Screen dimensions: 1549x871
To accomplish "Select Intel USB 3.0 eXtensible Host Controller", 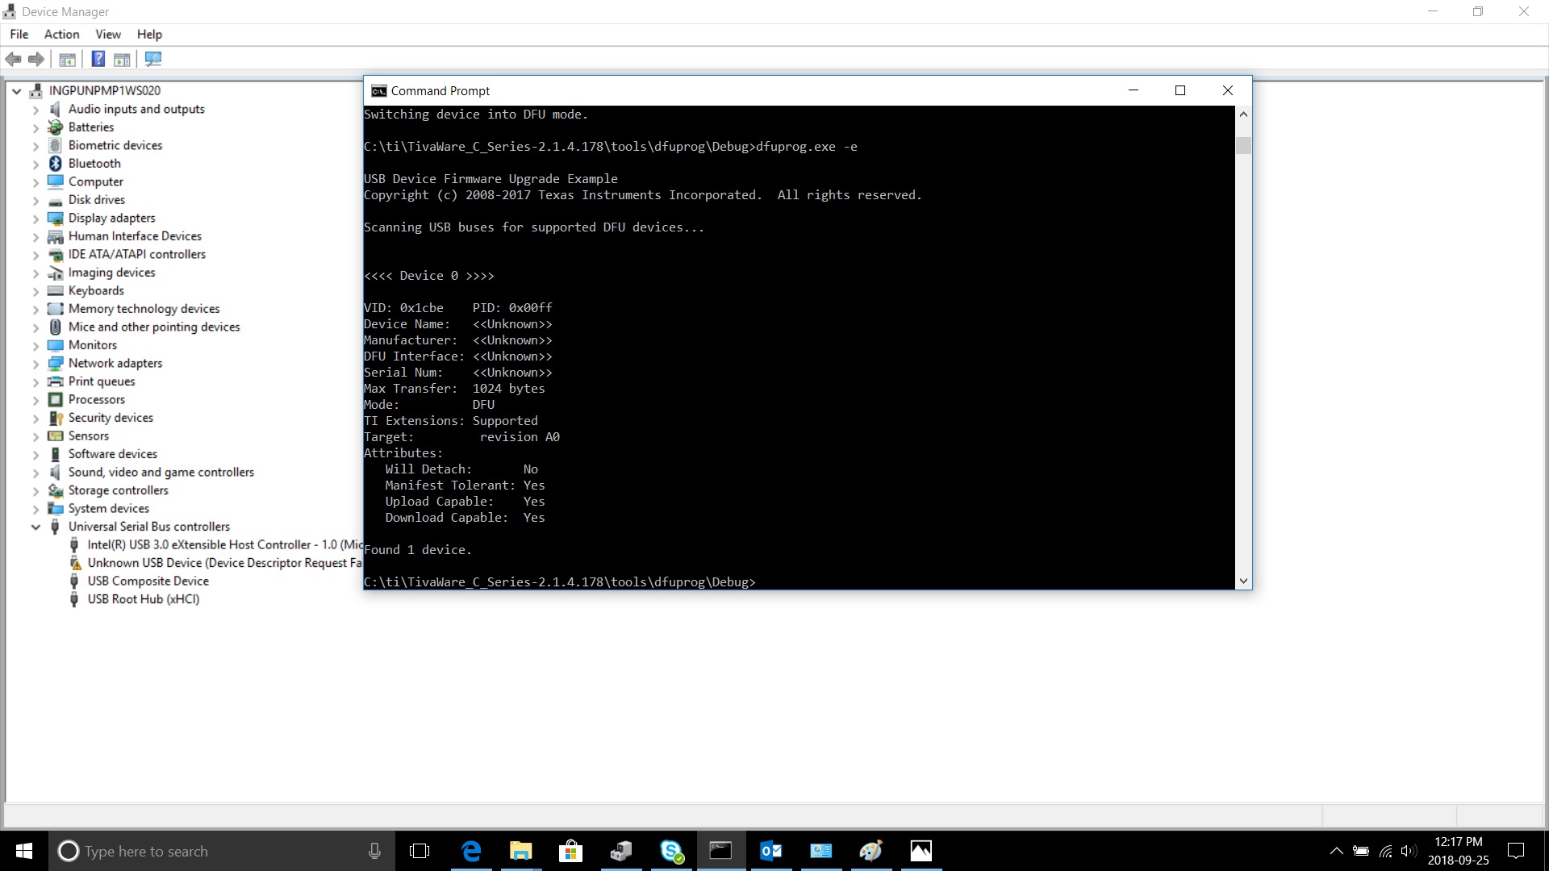I will pos(225,545).
